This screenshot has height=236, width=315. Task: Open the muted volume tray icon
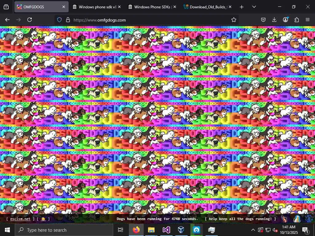tap(275, 230)
